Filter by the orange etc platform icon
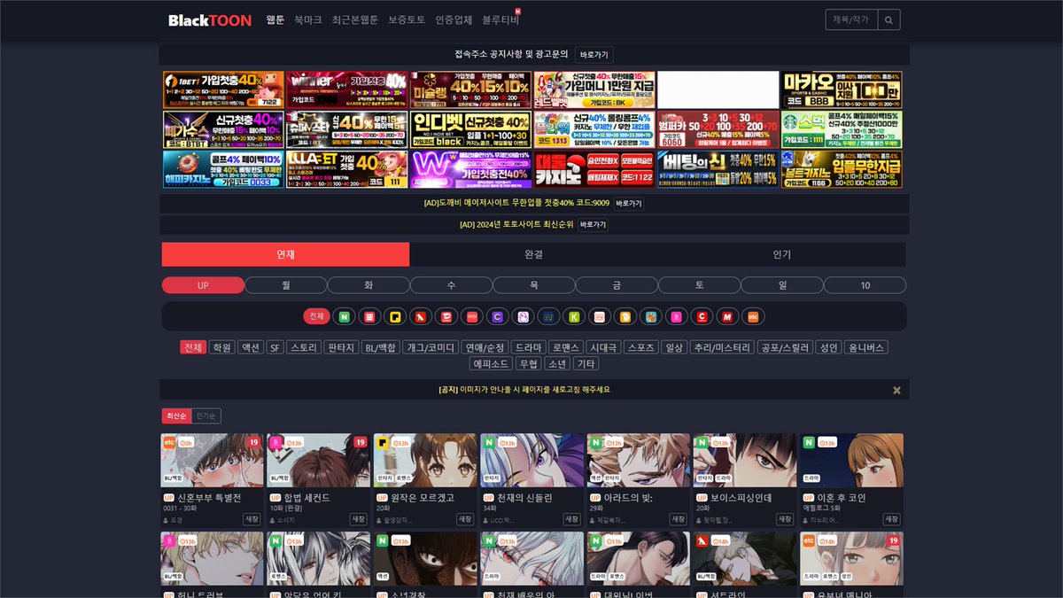This screenshot has height=598, width=1063. point(753,316)
